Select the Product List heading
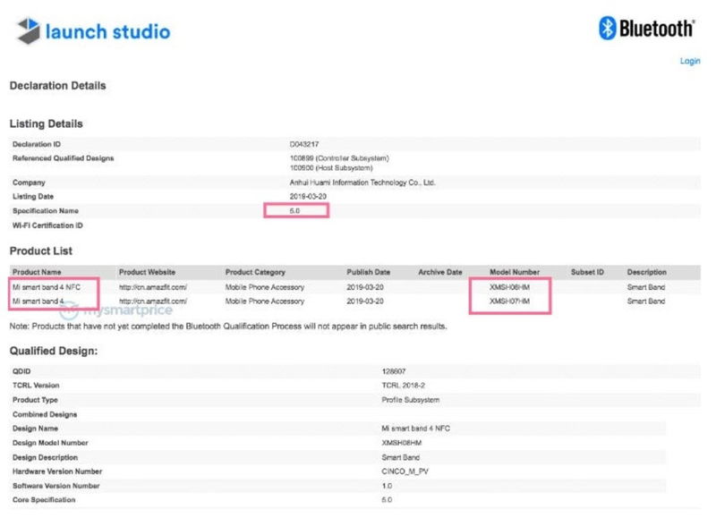Viewport: 716px width, 518px height. coord(40,251)
